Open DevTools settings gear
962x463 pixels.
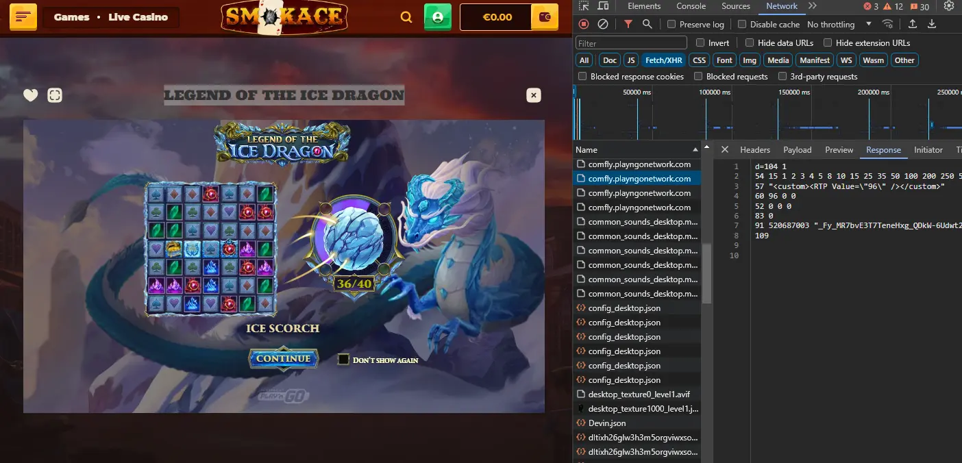click(949, 6)
